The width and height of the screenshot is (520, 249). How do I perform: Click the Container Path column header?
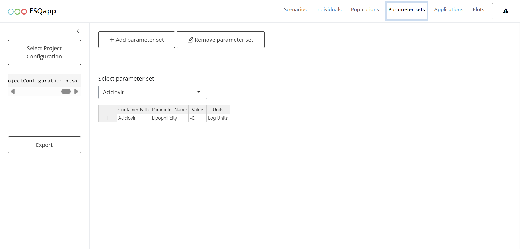[133, 110]
